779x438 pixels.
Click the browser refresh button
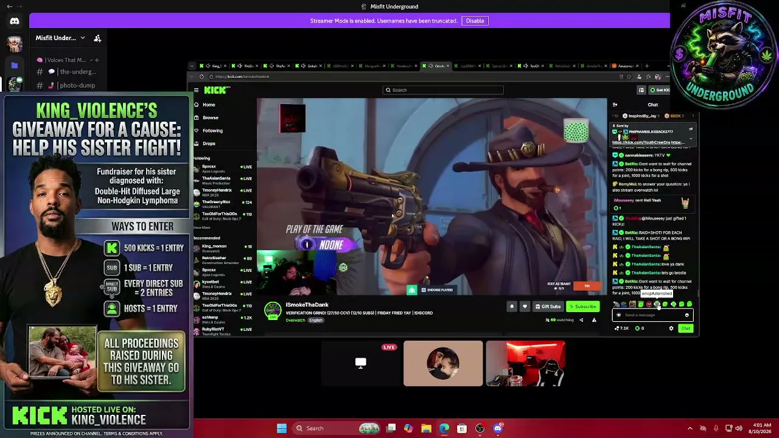pos(201,77)
